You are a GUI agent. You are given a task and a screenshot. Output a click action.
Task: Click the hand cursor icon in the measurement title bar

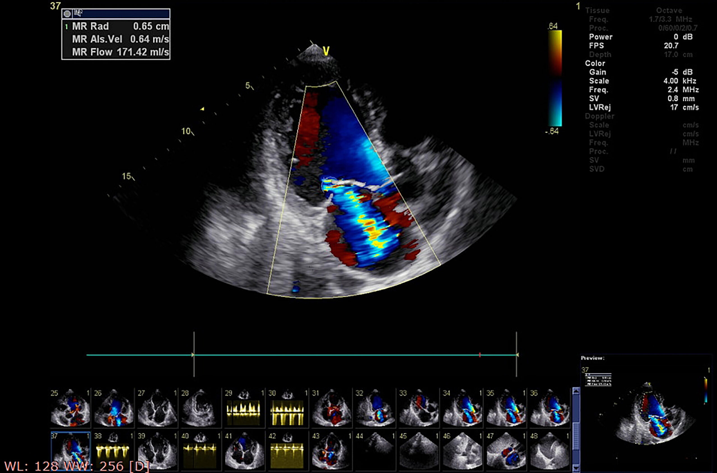click(x=78, y=13)
